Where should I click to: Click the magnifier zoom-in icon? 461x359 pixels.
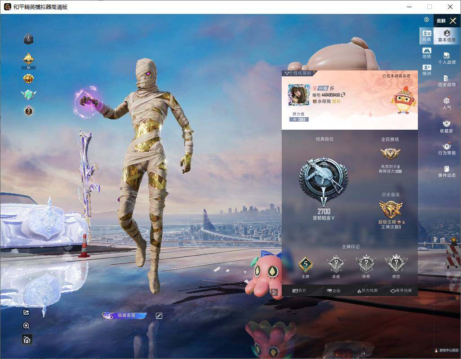pyautogui.click(x=26, y=325)
